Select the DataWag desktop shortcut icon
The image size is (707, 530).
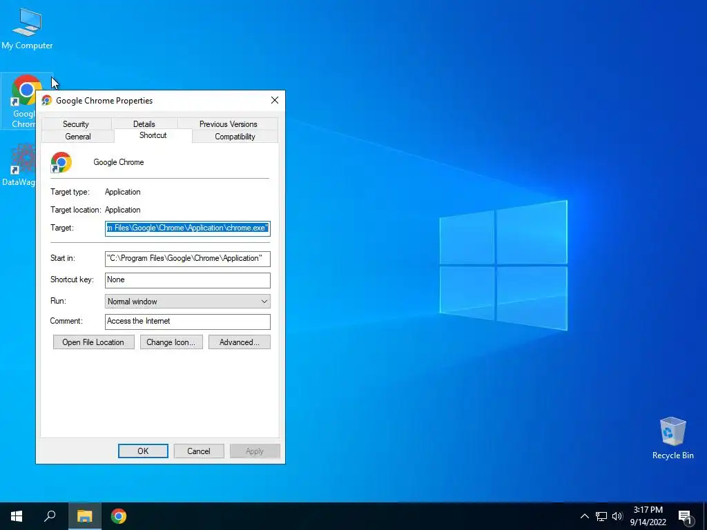coord(18,164)
